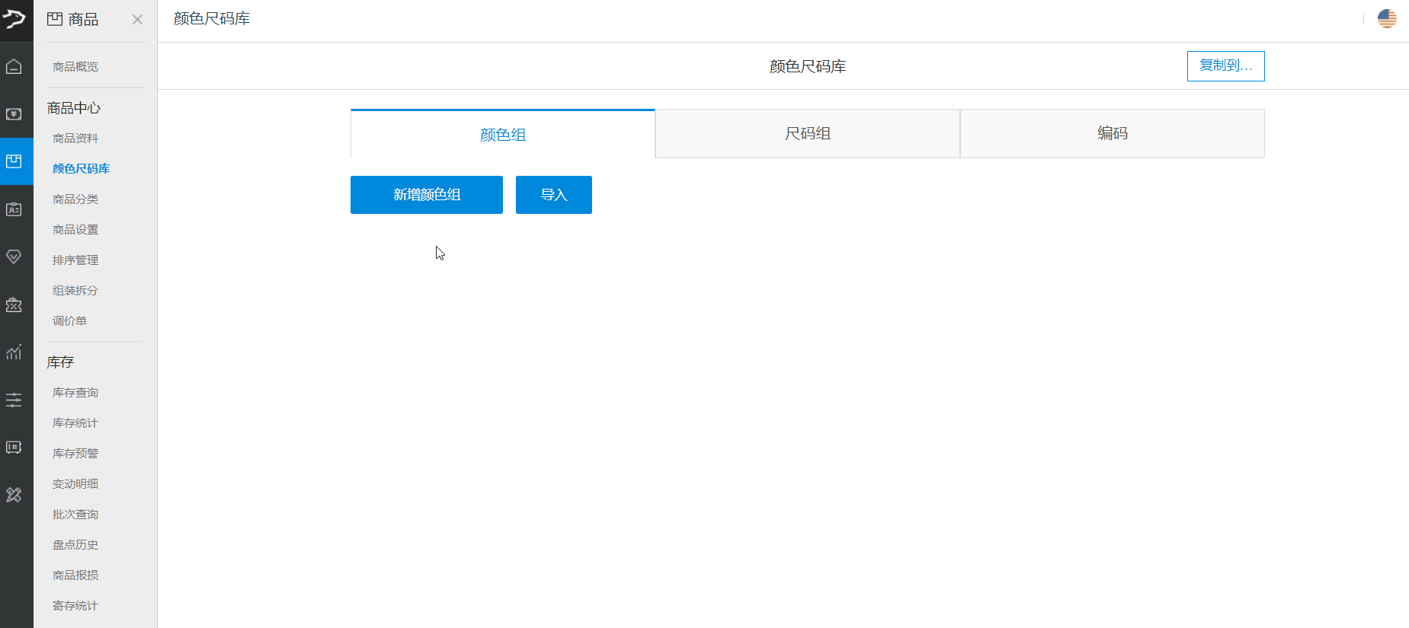The width and height of the screenshot is (1409, 628).
Task: Open 商品报损 in the side menu
Action: pyautogui.click(x=75, y=575)
